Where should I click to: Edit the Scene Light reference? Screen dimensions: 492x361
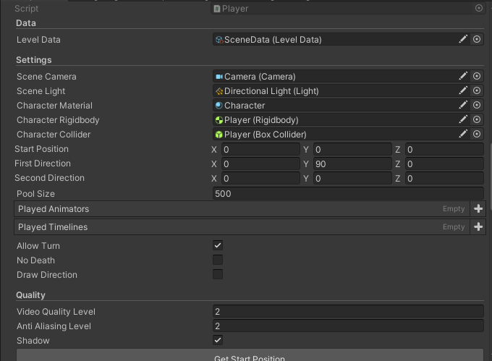(x=463, y=90)
